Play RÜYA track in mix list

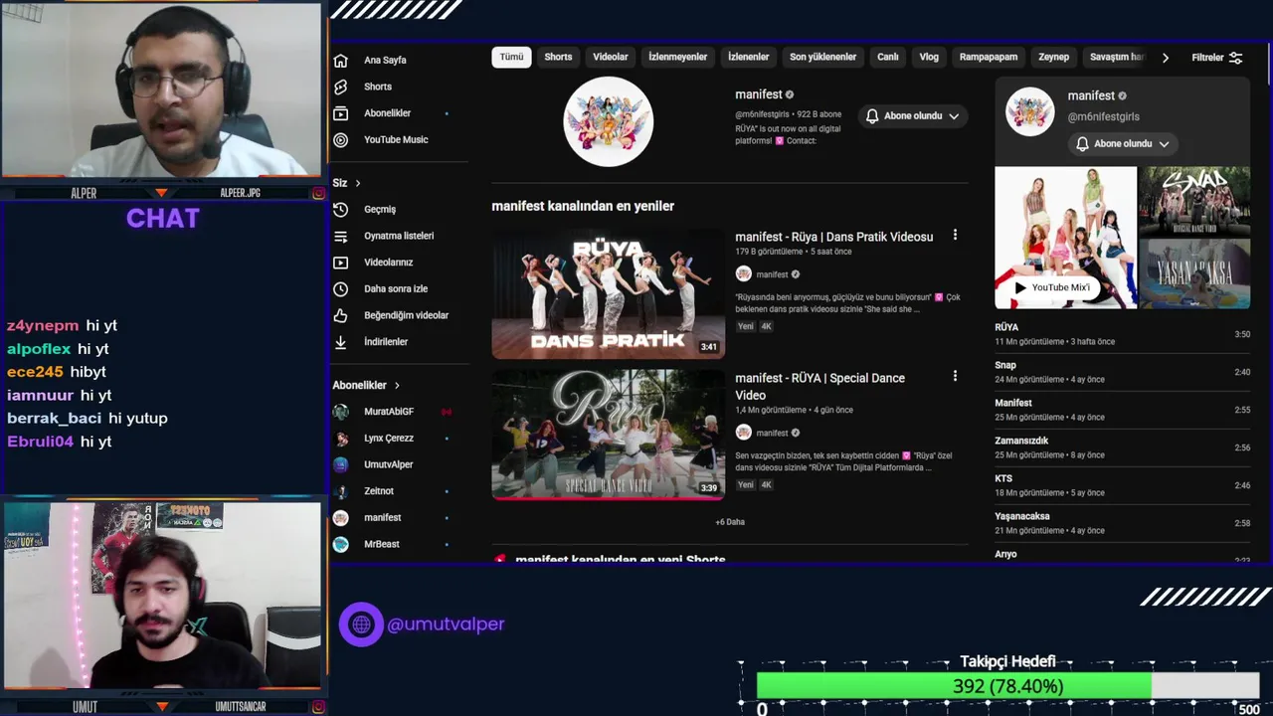1122,334
